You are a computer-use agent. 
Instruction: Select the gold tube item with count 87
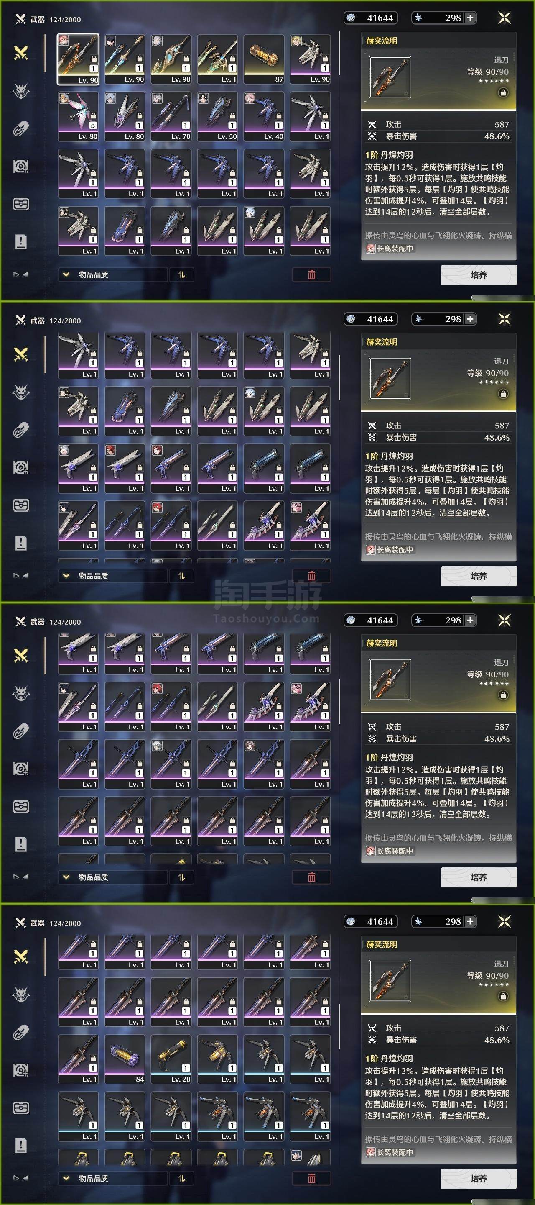pos(264,59)
